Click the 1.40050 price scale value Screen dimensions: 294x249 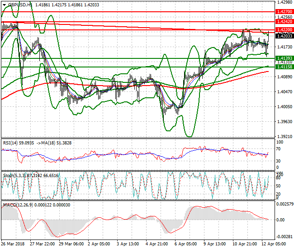click(285, 106)
